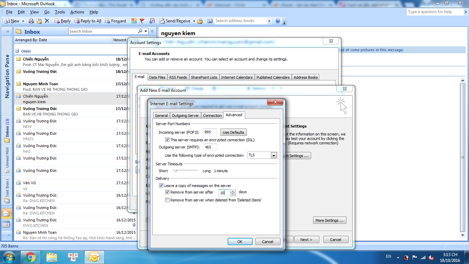
Task: Collapse the Older group in message list
Action: tap(17, 51)
